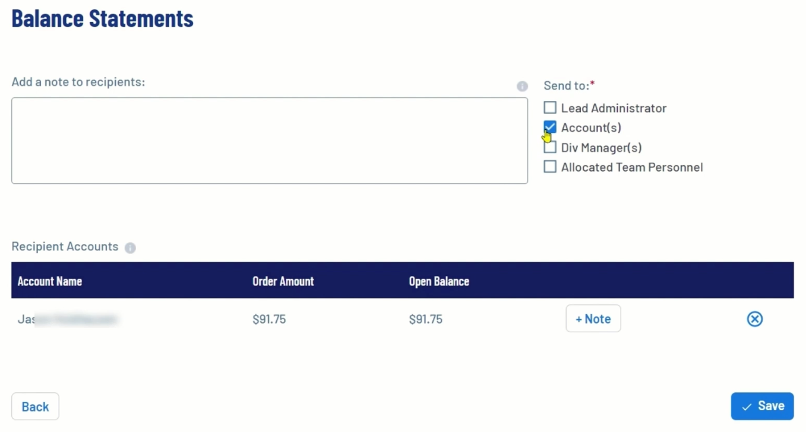
Task: Click the Order Amount column header
Action: tap(283, 281)
